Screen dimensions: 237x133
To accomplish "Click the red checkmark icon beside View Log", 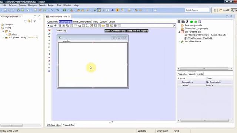I will [49, 30].
